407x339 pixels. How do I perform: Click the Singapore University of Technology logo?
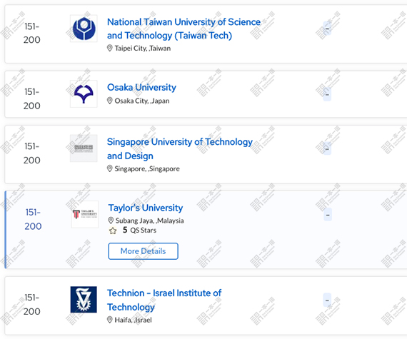(x=84, y=148)
